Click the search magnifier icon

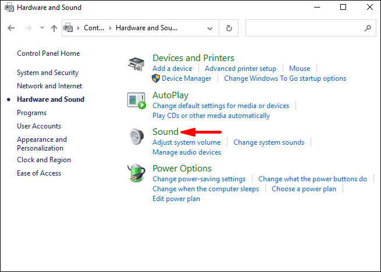[368, 28]
